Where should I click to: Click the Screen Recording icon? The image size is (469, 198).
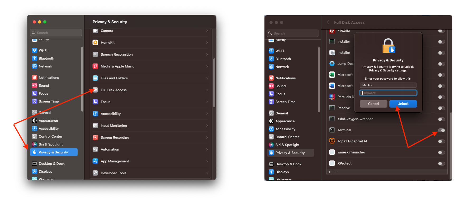95,137
